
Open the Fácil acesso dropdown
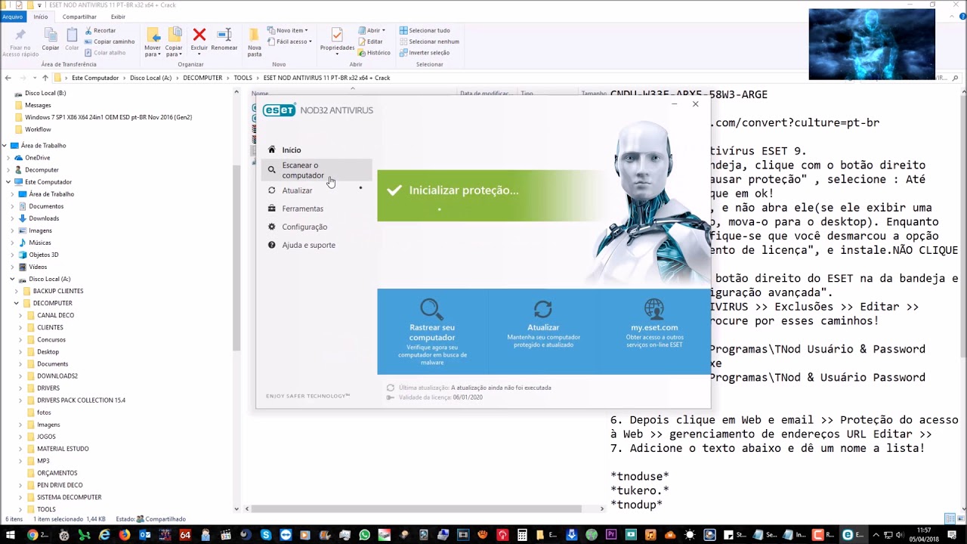click(289, 42)
